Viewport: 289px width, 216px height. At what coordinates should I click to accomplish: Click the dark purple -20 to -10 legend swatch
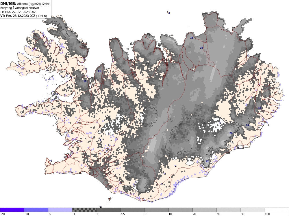pos(12,210)
